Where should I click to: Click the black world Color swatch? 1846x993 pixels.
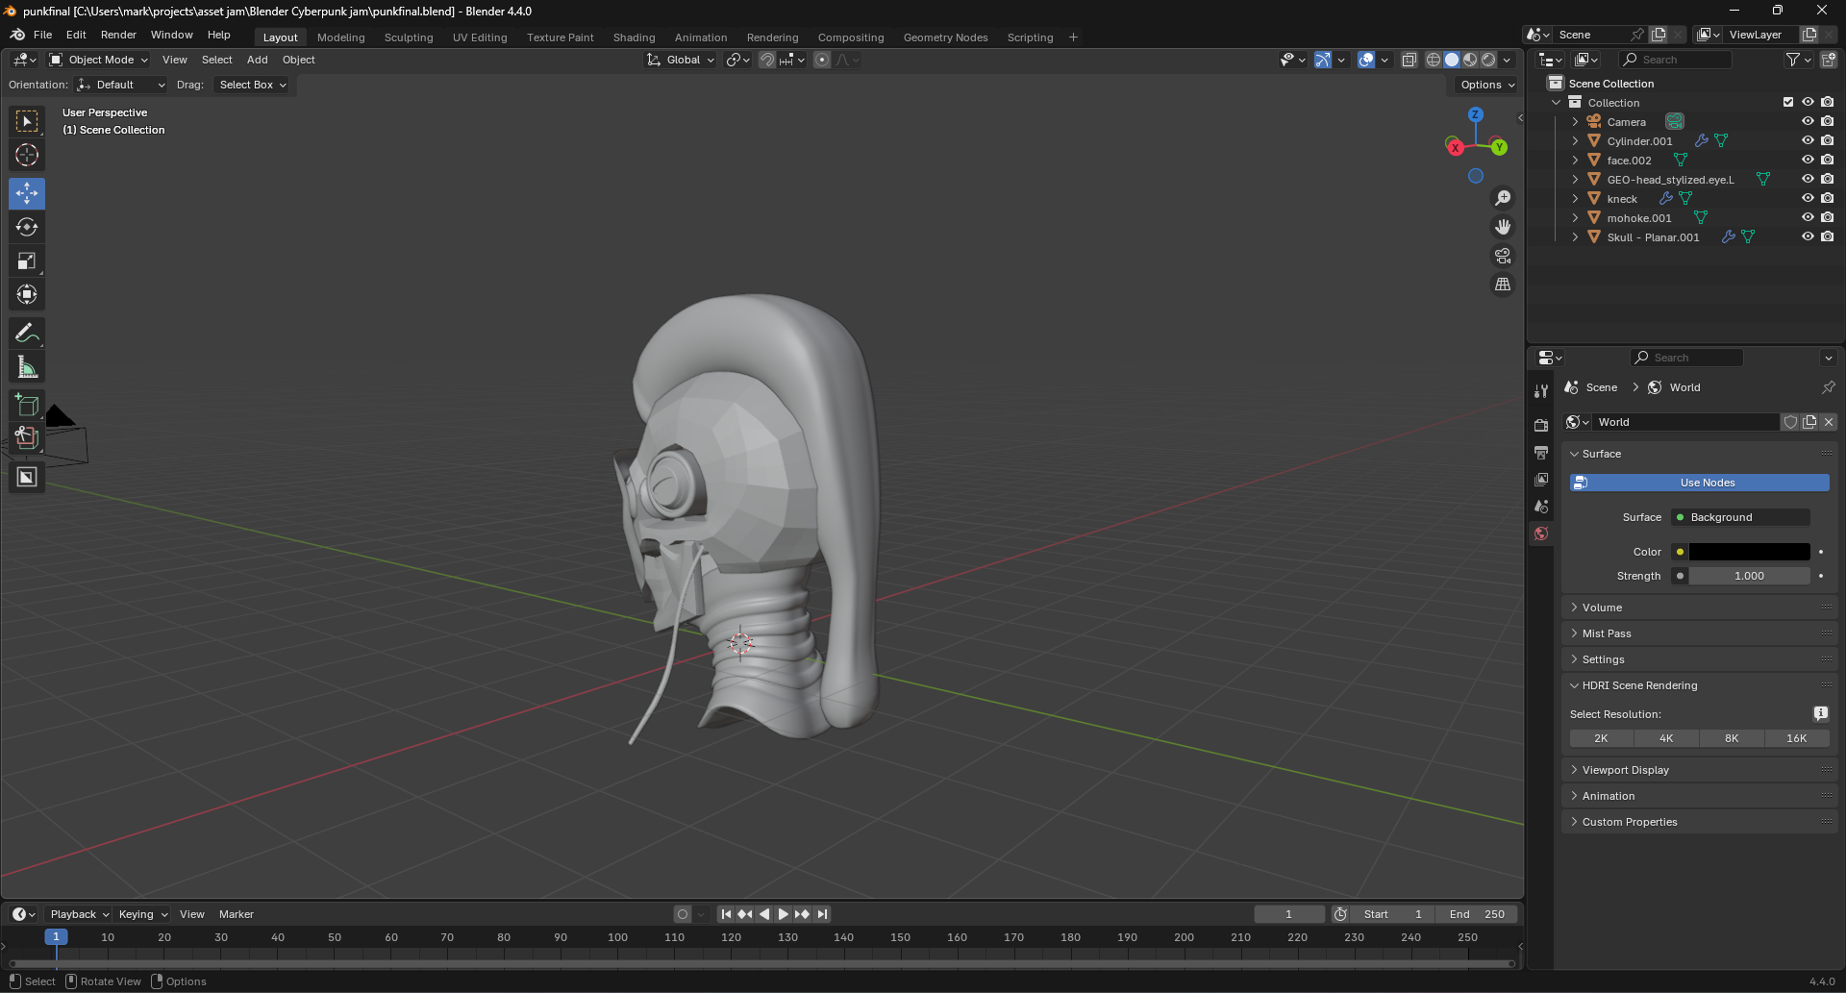pos(1749,552)
